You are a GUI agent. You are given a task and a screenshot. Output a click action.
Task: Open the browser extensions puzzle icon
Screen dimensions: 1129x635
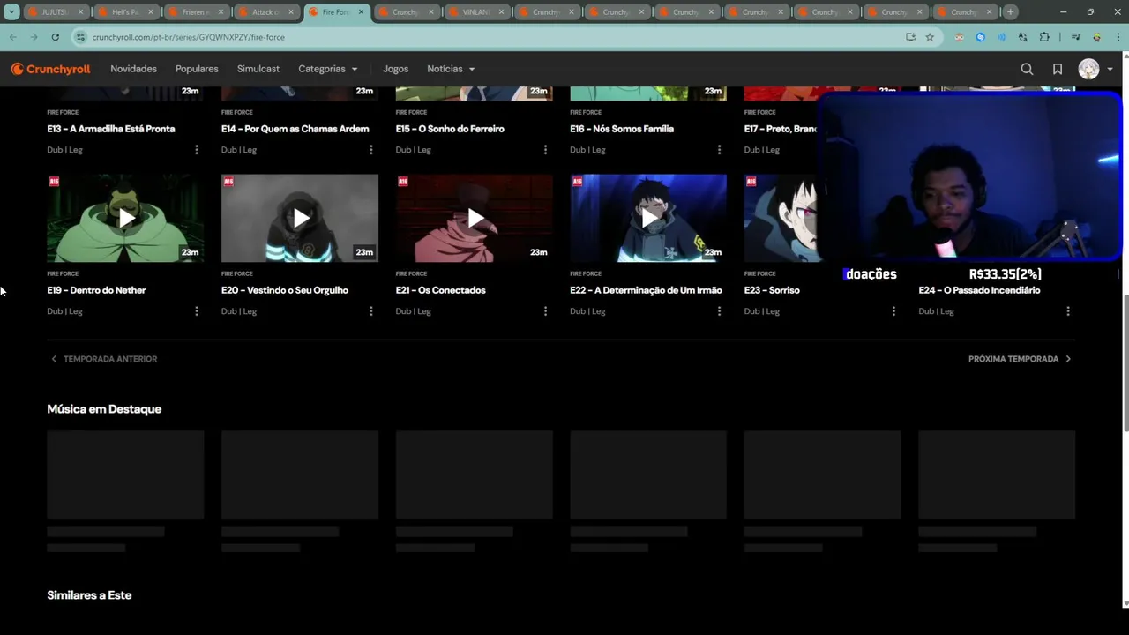pyautogui.click(x=1044, y=37)
